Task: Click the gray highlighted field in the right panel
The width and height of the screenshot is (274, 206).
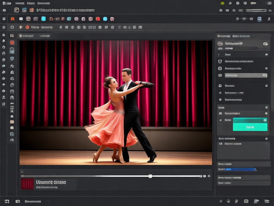Action: tap(246, 75)
